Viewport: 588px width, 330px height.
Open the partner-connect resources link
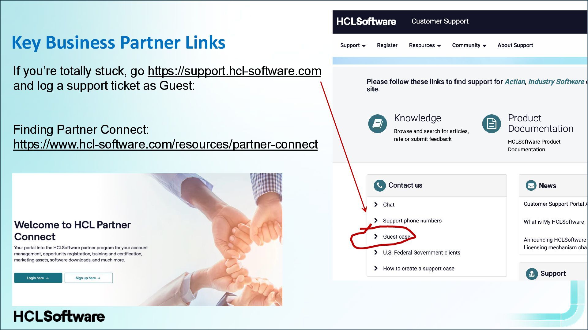165,144
